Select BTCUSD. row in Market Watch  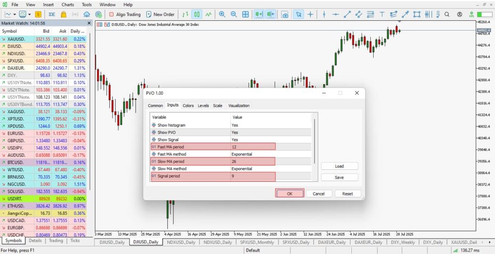[x=43, y=163]
